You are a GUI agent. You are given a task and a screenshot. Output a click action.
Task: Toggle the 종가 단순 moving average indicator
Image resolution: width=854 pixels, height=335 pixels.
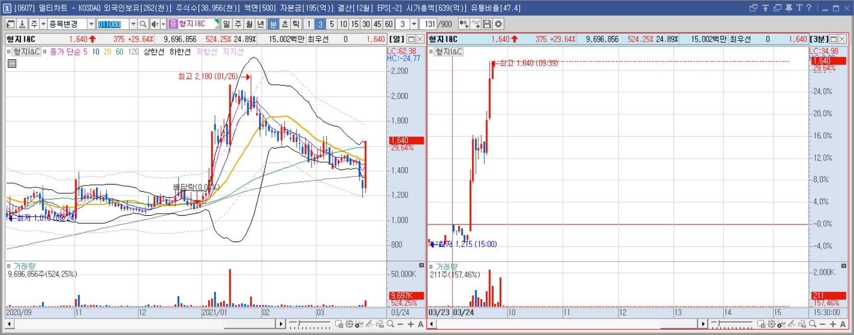tap(45, 52)
